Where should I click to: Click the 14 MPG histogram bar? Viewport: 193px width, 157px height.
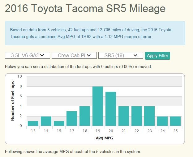coord(46,121)
